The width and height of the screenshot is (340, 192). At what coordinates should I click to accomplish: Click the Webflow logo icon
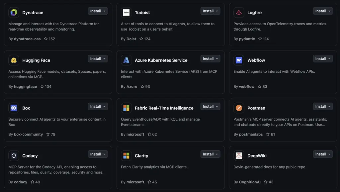(239, 60)
